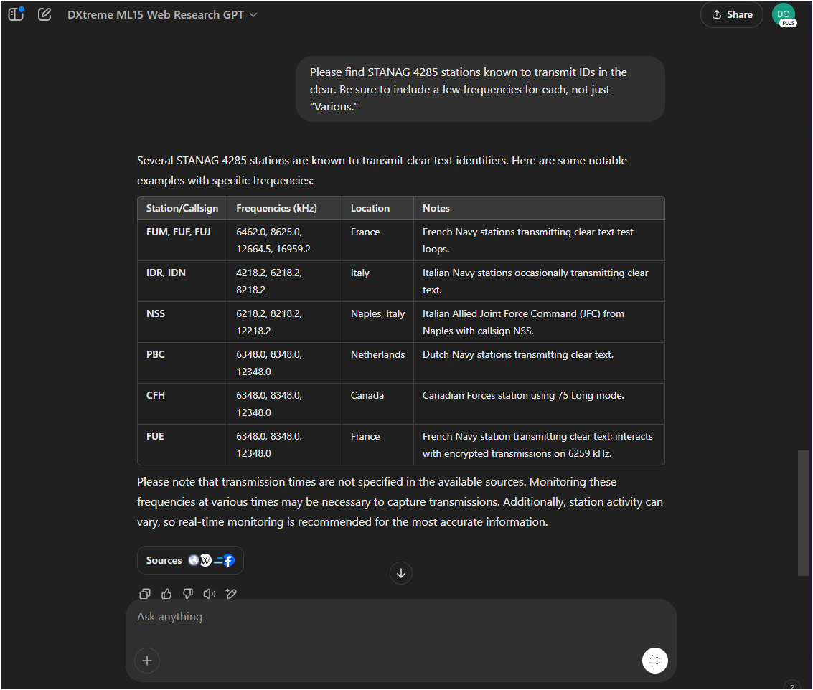Click the Share button
Viewport: 813px width, 690px height.
tap(731, 14)
